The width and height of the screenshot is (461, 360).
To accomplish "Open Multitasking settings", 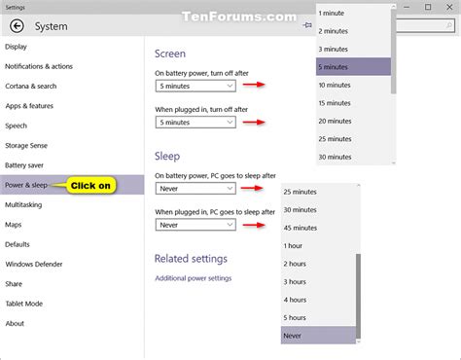I will click(x=23, y=205).
